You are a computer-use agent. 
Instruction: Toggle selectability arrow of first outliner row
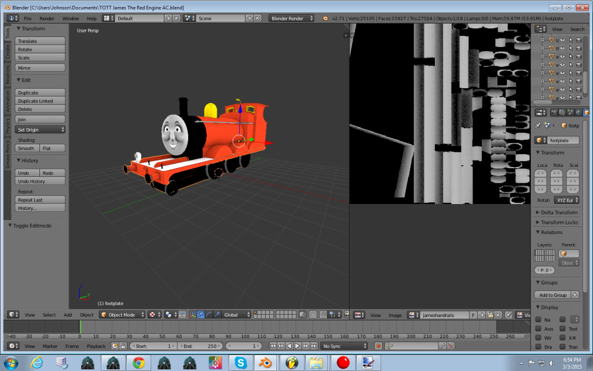click(x=571, y=40)
